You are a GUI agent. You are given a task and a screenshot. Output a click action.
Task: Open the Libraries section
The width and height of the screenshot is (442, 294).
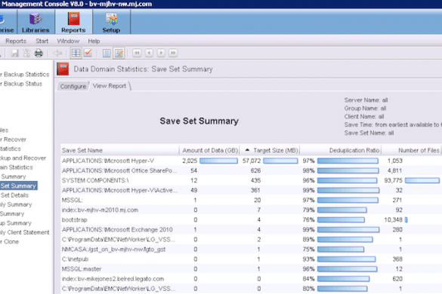(x=36, y=23)
